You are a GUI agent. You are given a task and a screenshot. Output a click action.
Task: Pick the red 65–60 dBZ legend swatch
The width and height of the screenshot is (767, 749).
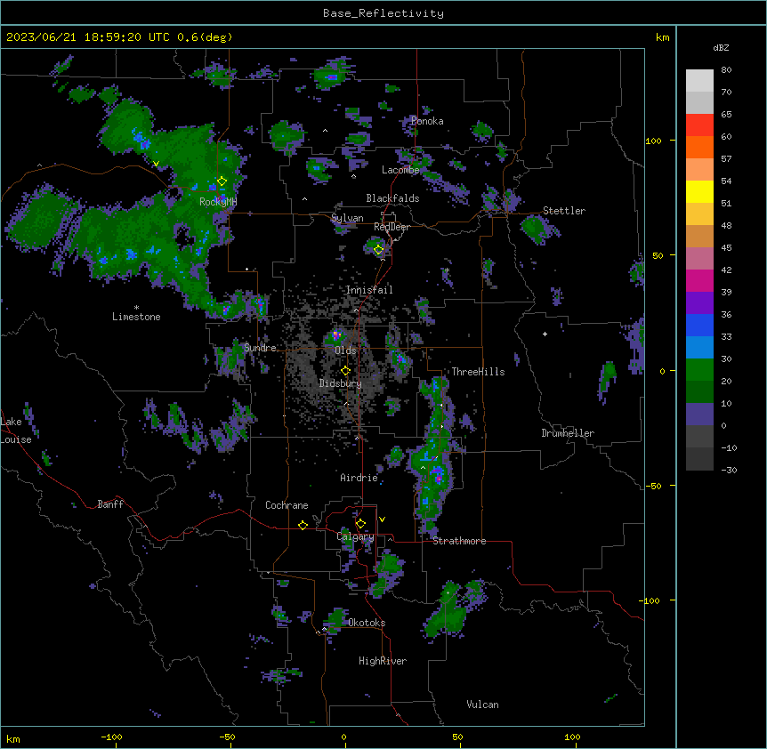pyautogui.click(x=699, y=125)
